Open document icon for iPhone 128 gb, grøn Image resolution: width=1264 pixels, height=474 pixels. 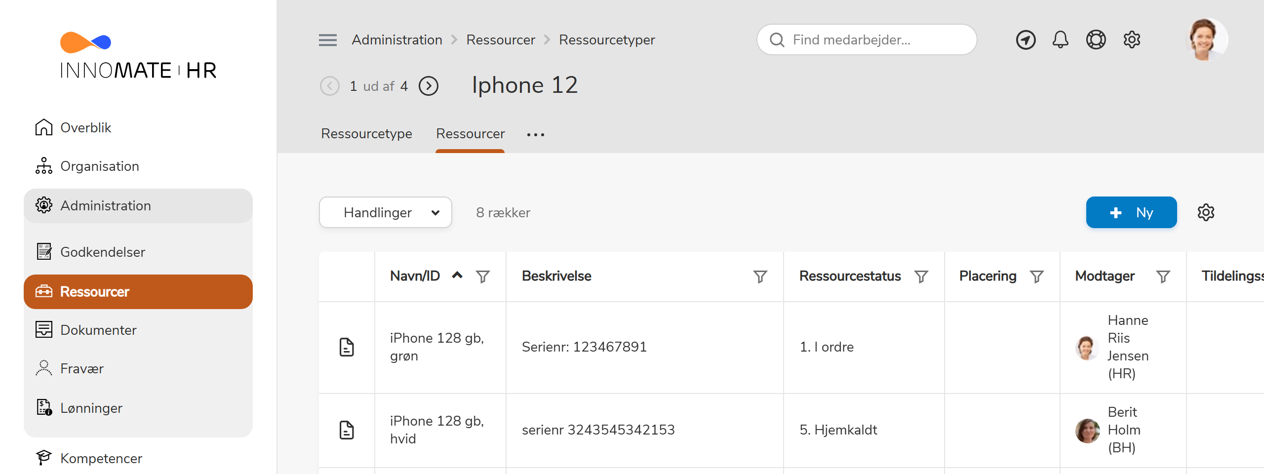347,347
